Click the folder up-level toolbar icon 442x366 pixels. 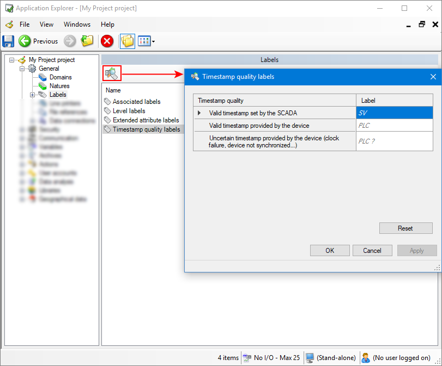[x=87, y=41]
